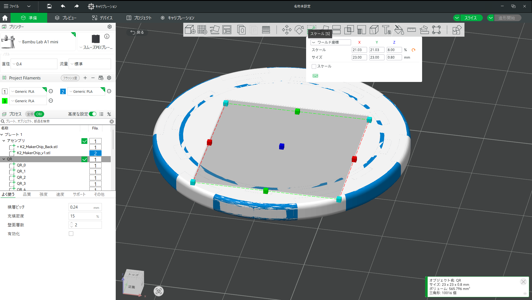The width and height of the screenshot is (532, 300).
Task: Toggle the 高度な設定 advanced switch
Action: tap(93, 114)
